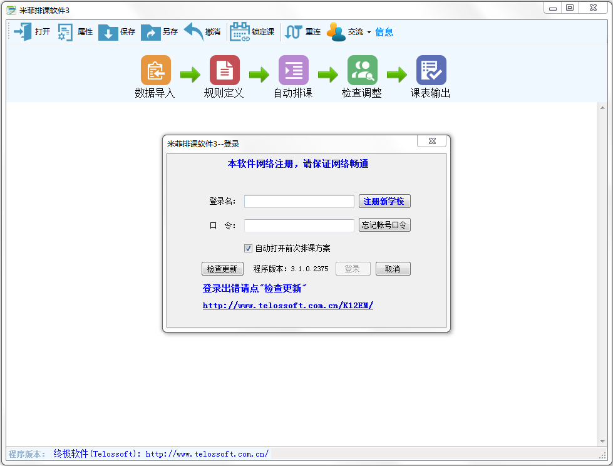
Task: Click the 登录 login button
Action: [x=353, y=269]
